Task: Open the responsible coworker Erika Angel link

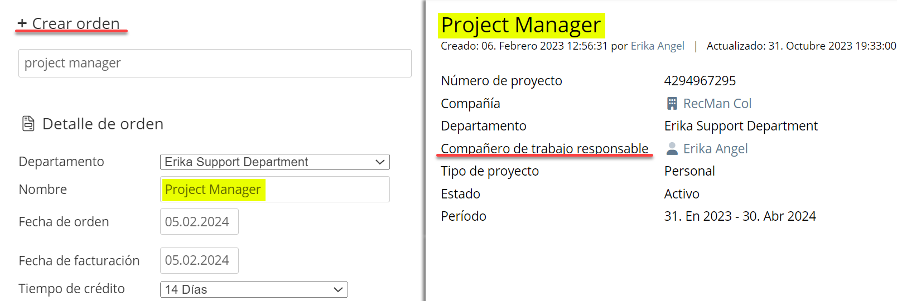Action: (715, 149)
